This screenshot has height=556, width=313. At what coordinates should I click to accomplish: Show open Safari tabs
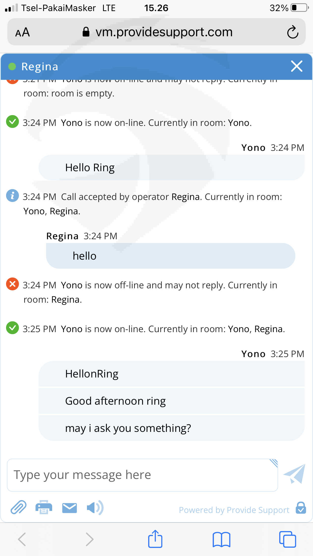[x=288, y=539]
